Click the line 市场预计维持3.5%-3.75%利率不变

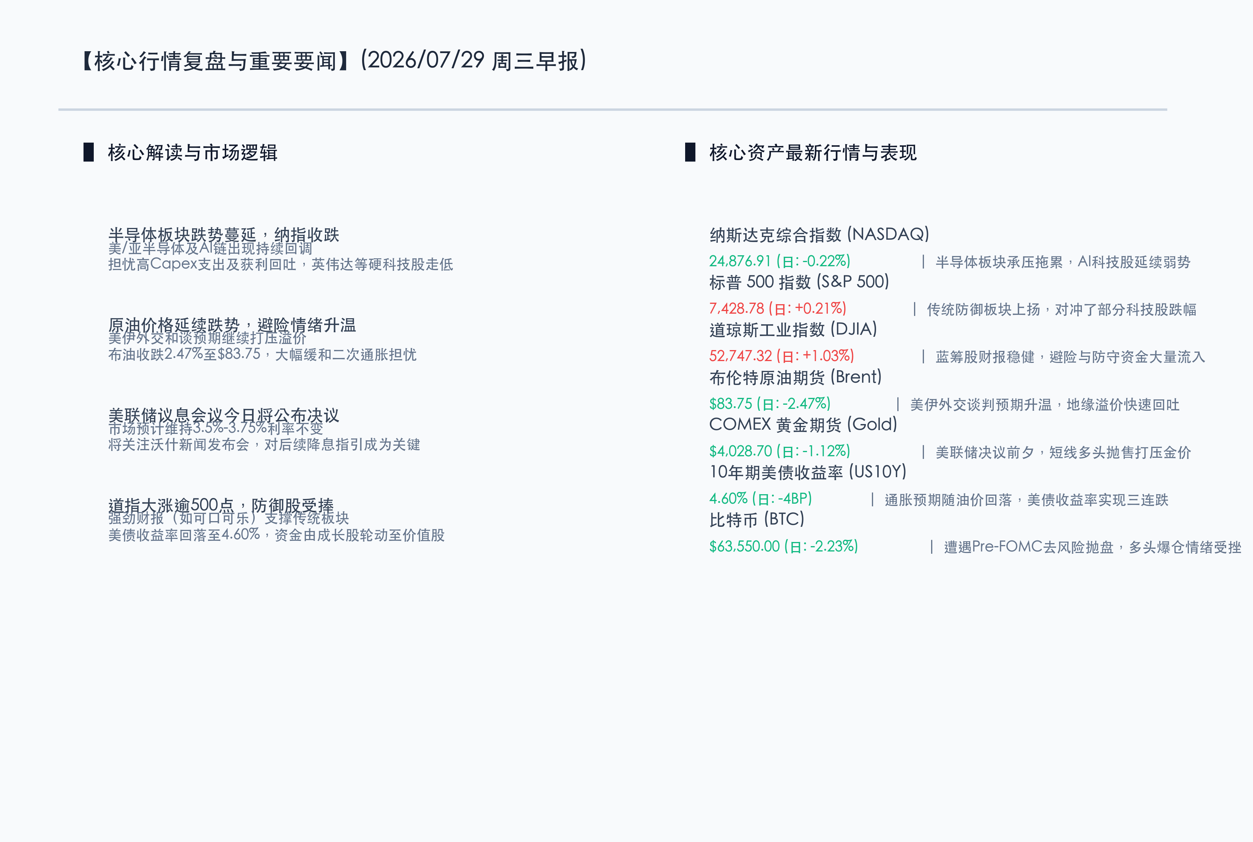[216, 428]
